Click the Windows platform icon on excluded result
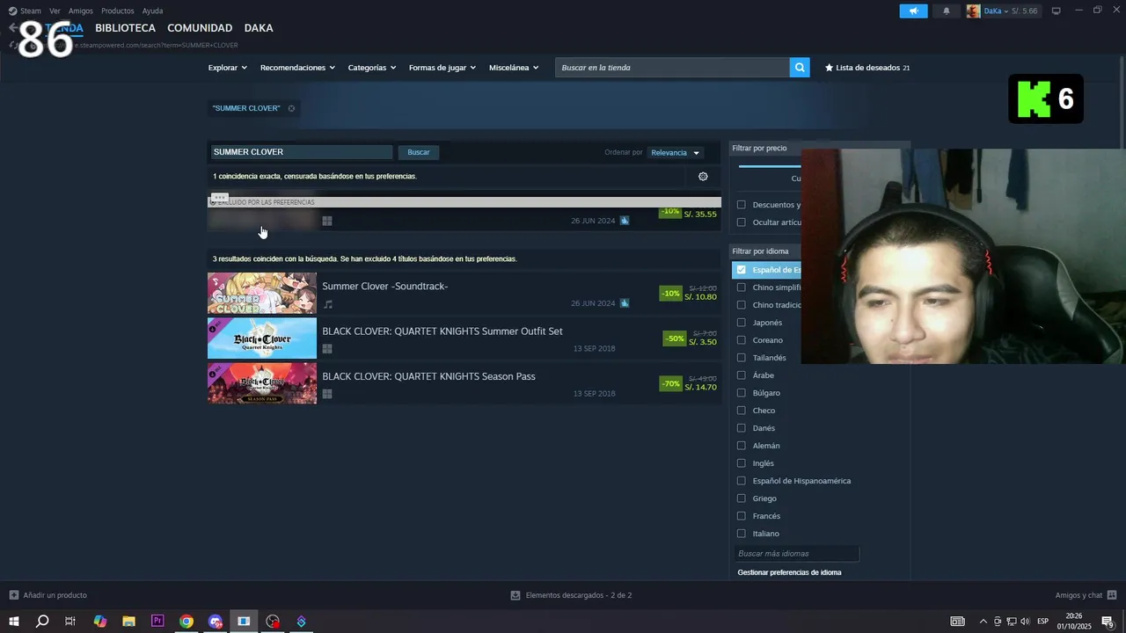Image resolution: width=1126 pixels, height=633 pixels. (x=327, y=222)
